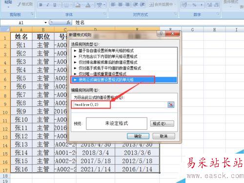Viewport: 244px width, 183px height.
Task: Select column A header
Action: point(21,30)
